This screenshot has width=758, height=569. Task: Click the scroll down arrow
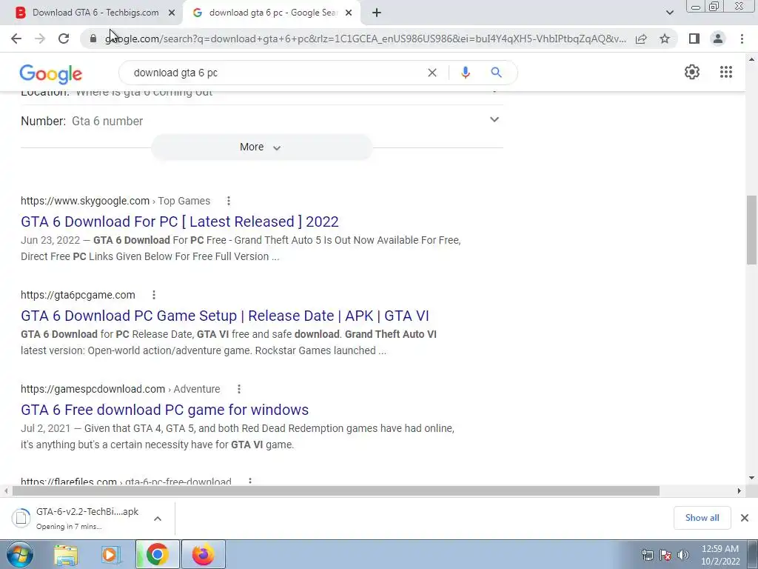tap(751, 478)
